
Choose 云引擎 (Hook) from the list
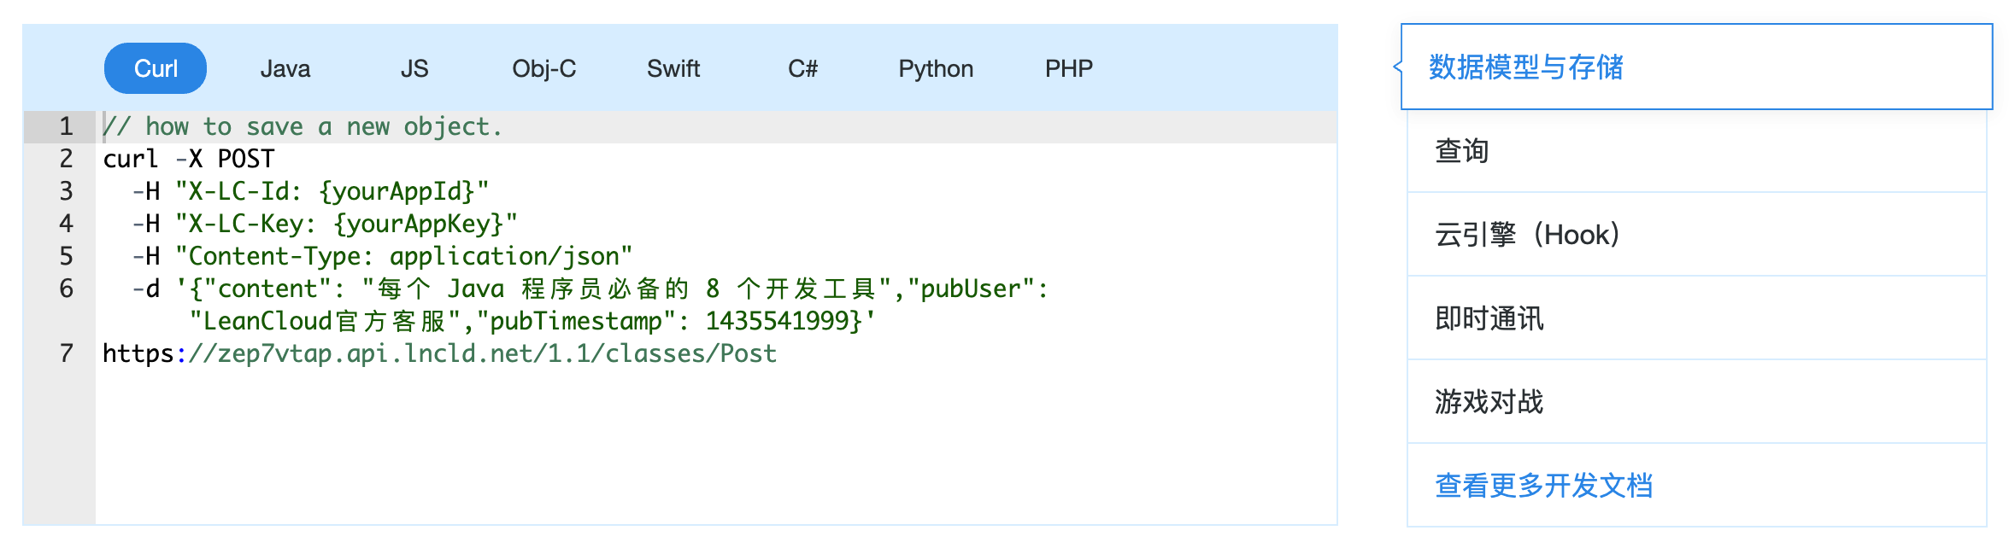(x=1527, y=235)
